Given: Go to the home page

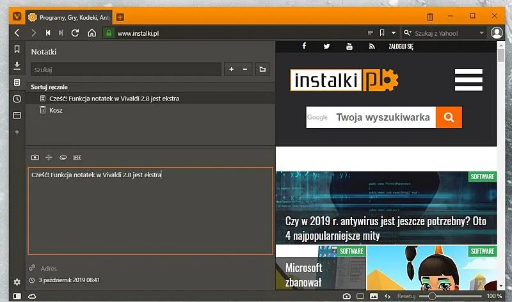Looking at the screenshot, I should tap(92, 33).
